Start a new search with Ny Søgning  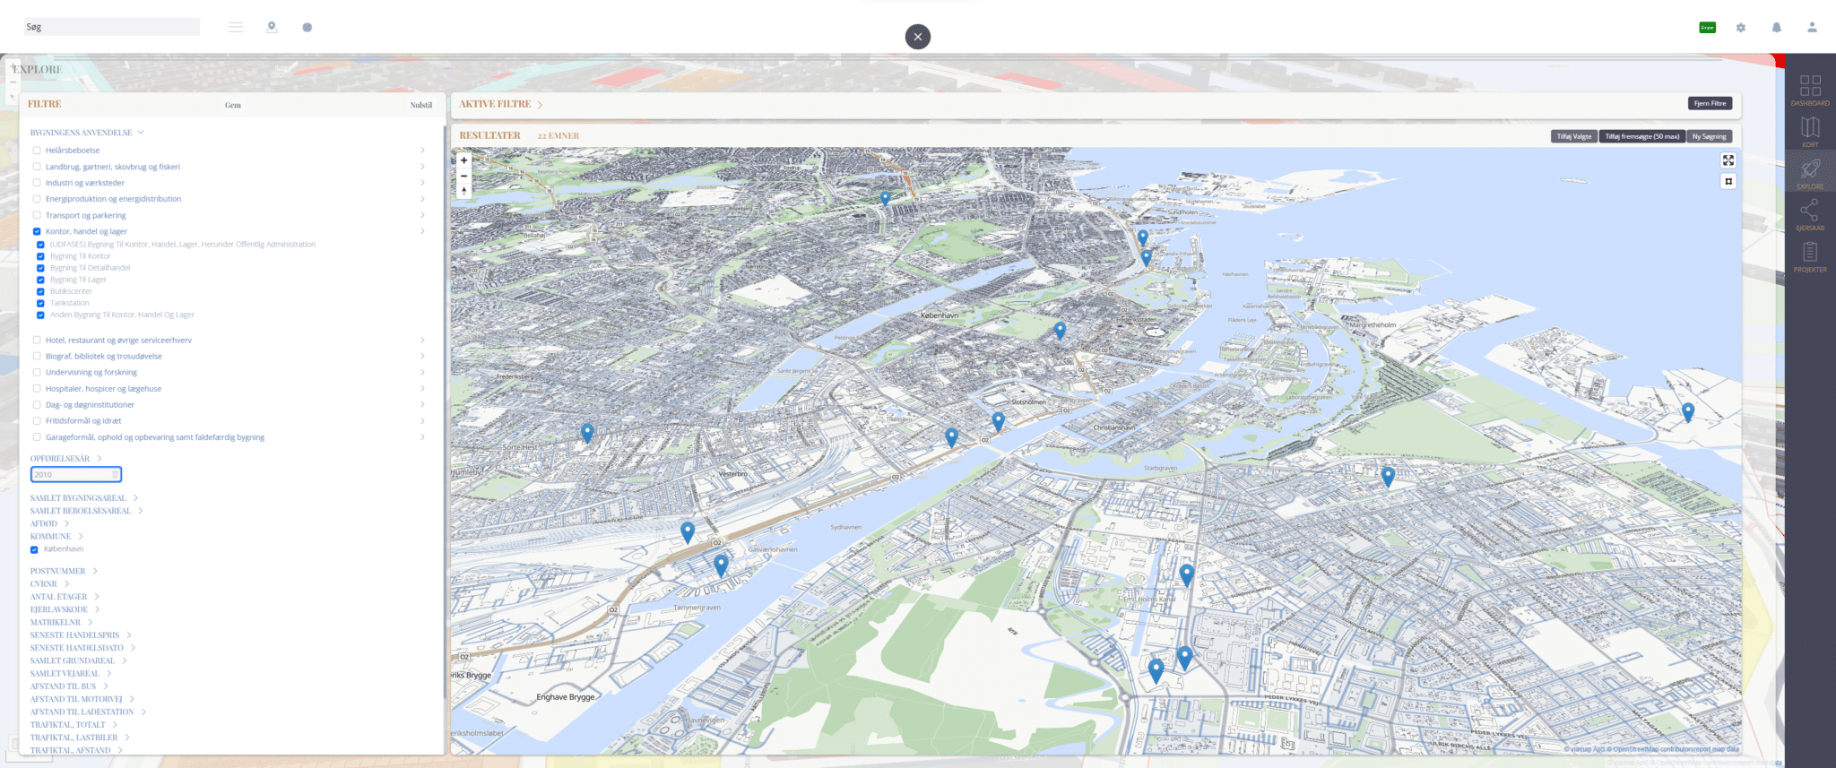(x=1709, y=136)
